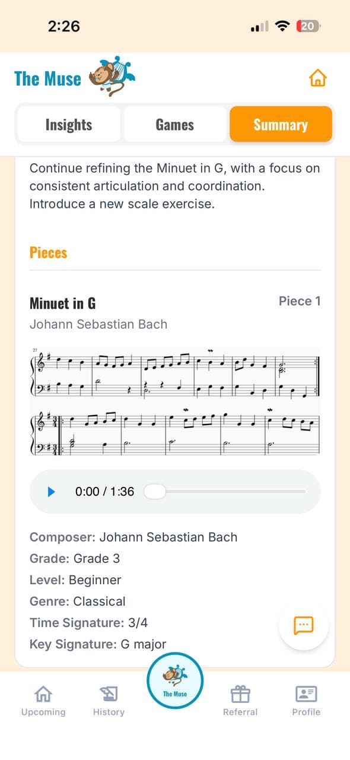Tap the Muse monkey logo in header
The width and height of the screenshot is (350, 760).
(112, 77)
